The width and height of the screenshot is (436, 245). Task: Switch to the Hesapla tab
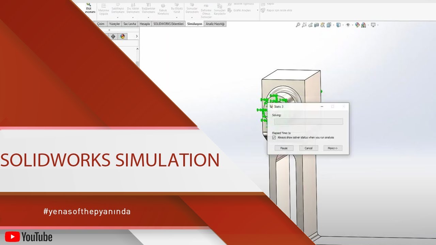[145, 24]
